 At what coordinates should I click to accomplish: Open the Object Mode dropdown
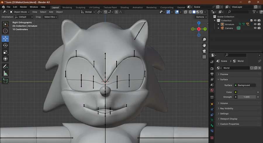[x=20, y=12]
